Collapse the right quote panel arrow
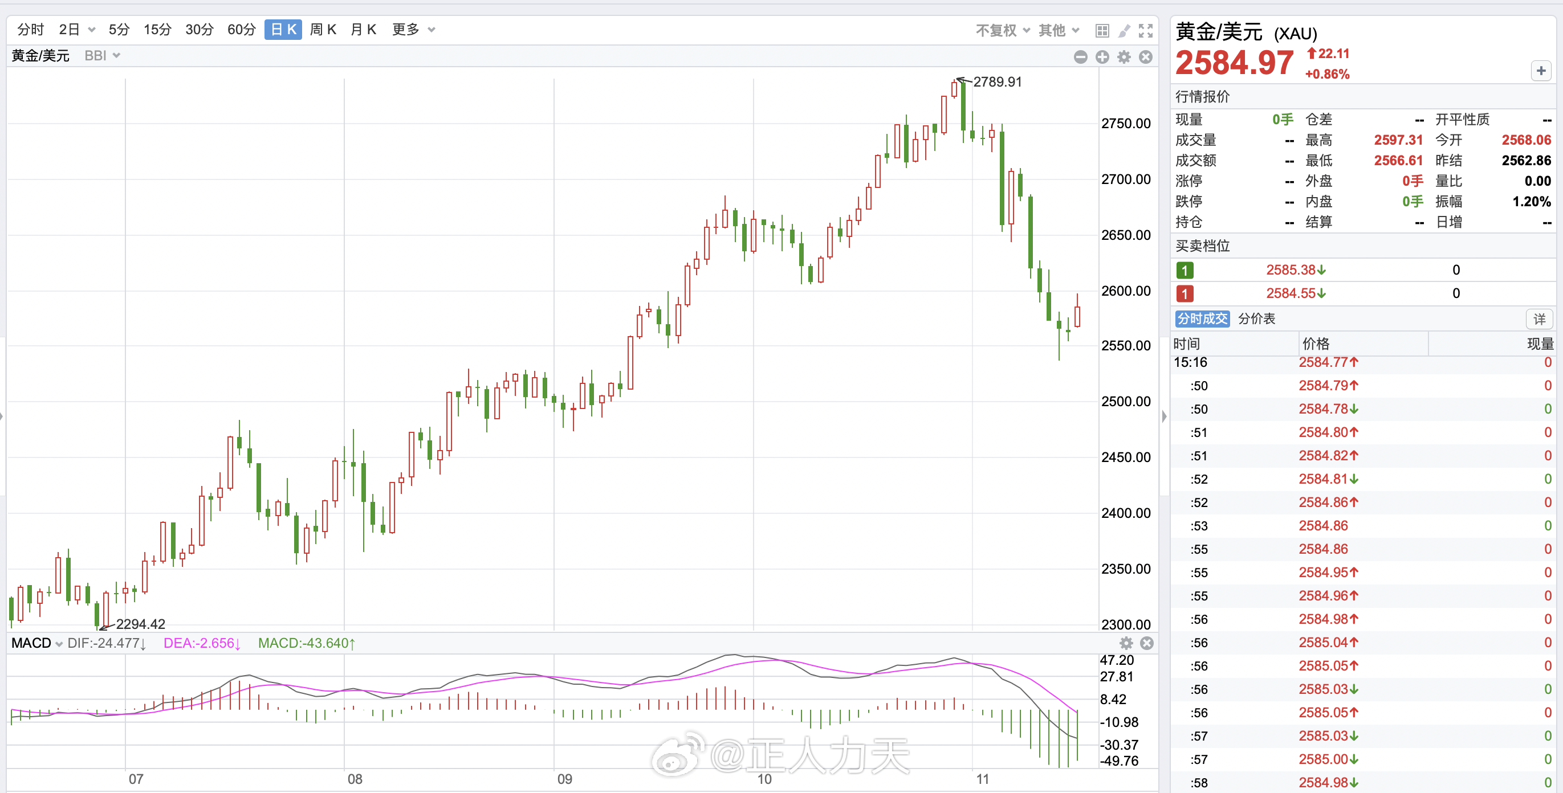Viewport: 1563px width, 793px height. 1164,416
